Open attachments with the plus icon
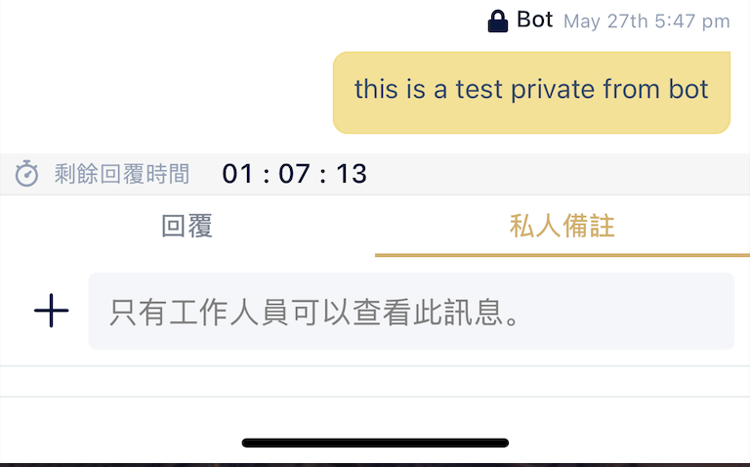This screenshot has width=750, height=467. [x=52, y=312]
